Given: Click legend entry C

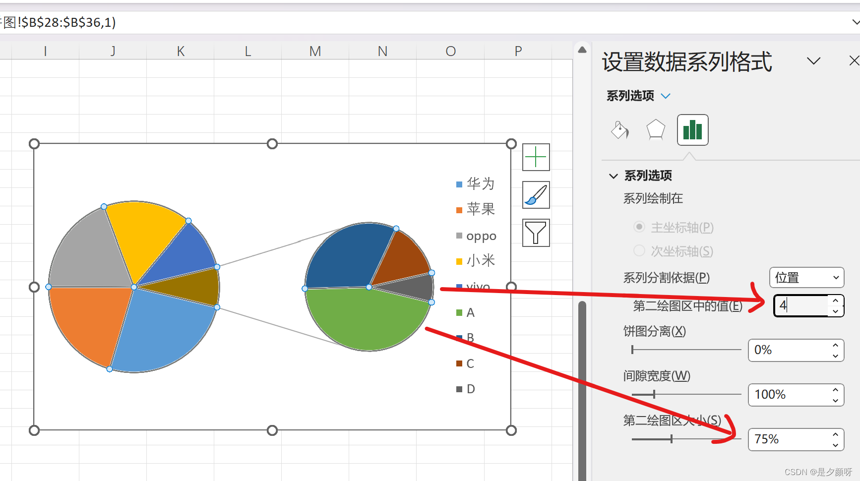Looking at the screenshot, I should (x=465, y=363).
